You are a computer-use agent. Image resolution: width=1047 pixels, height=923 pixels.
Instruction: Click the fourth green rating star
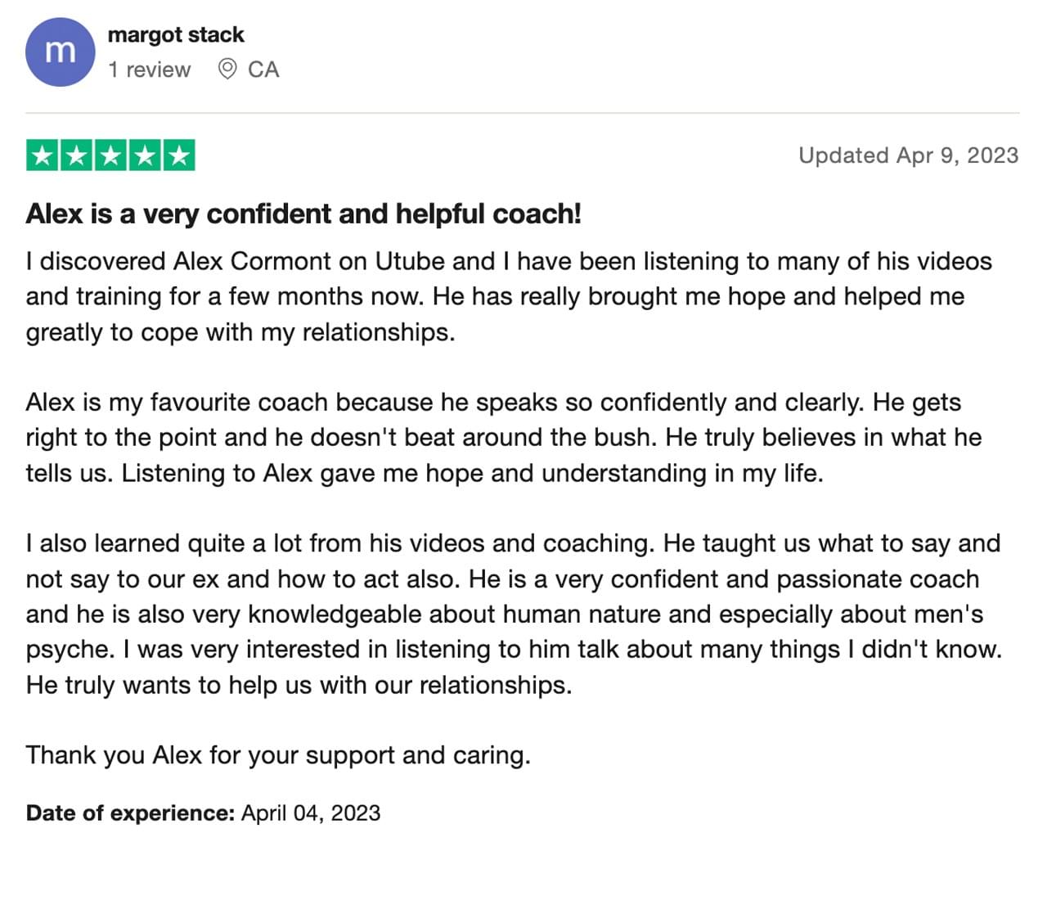145,155
